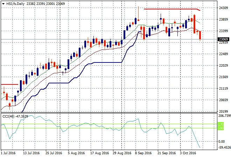231x157 pixels.
Task: Click the date label 25 Jul 2016
Action: click(x=54, y=153)
